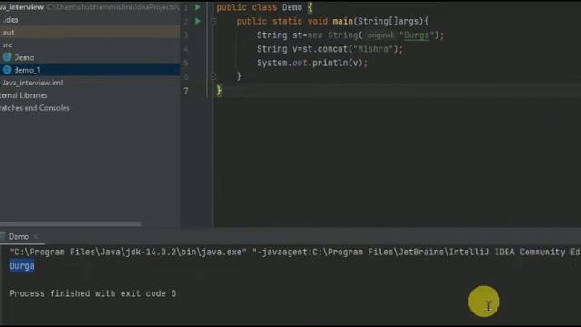Click the project panel horizontal scrollbar
The image size is (581, 327).
click(x=71, y=224)
